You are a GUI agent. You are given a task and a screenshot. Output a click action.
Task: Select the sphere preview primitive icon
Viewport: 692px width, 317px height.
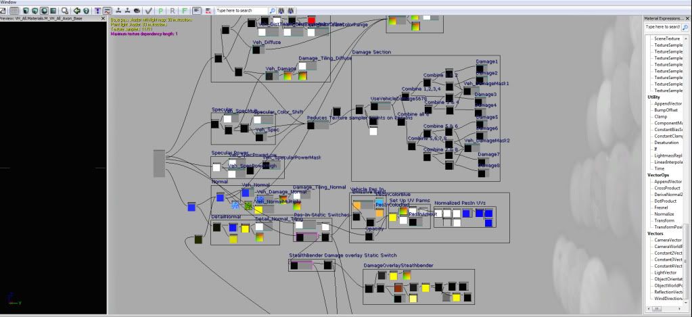(x=44, y=11)
